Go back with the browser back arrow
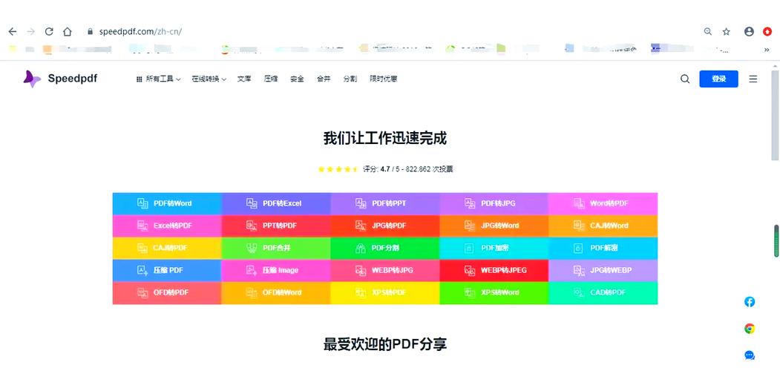Viewport: 780px width, 371px height. click(x=13, y=31)
